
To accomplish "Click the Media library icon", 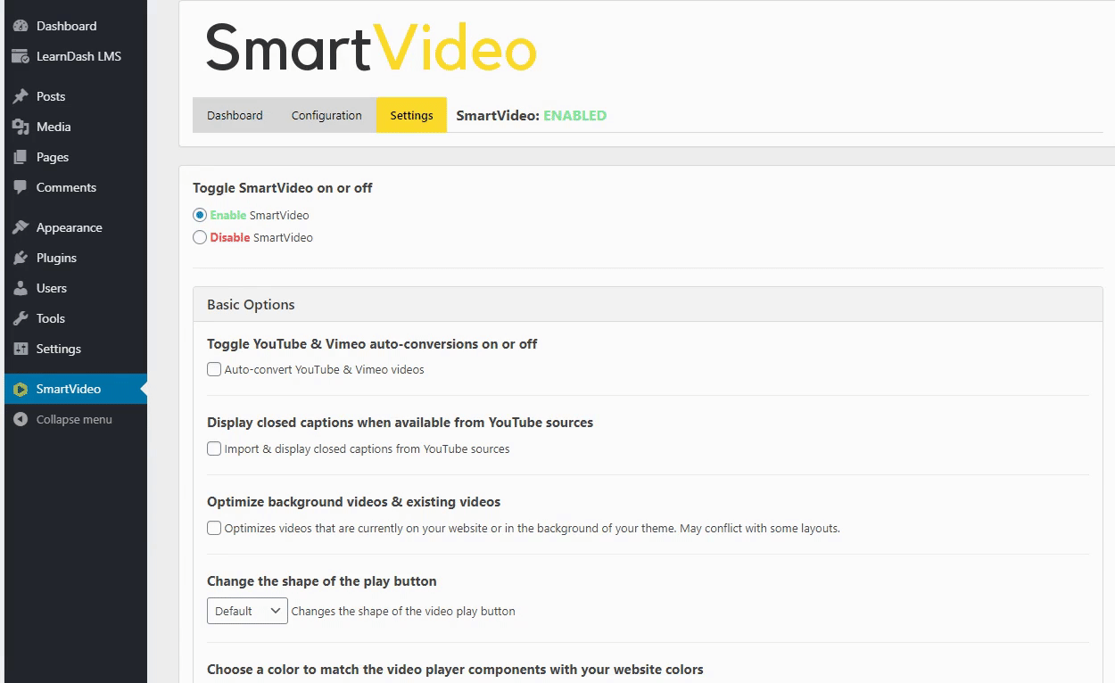I will click(x=21, y=127).
